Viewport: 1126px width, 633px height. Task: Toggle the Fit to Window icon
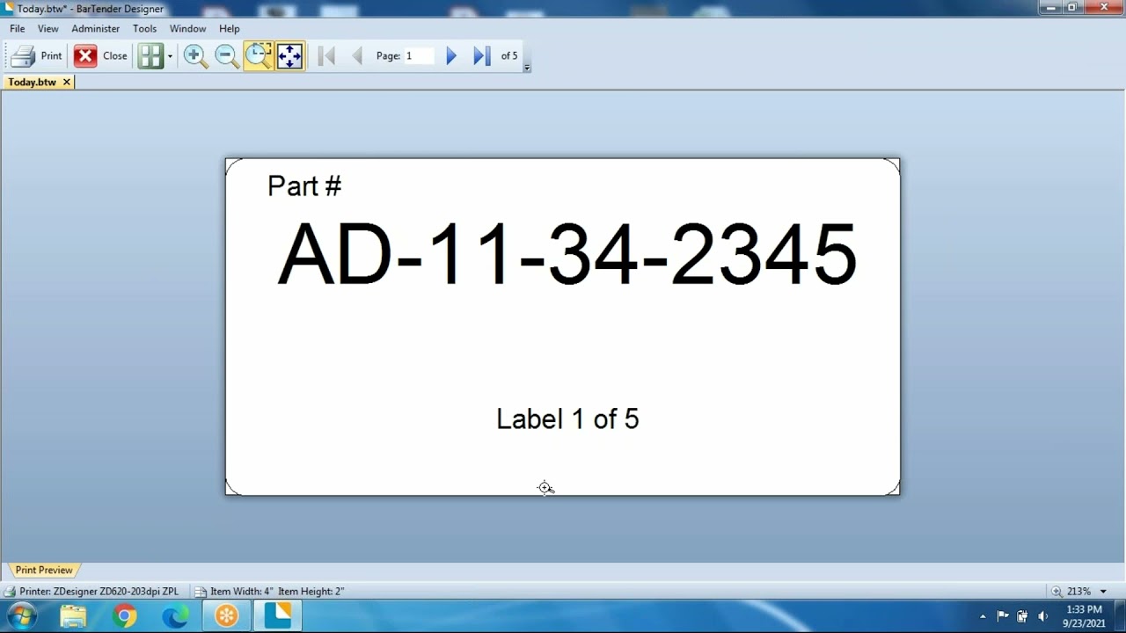(289, 55)
